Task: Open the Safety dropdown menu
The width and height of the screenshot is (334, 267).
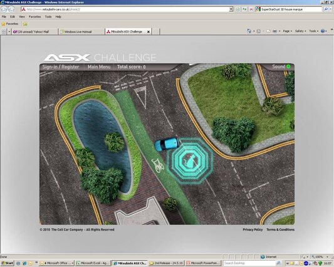Action: coord(300,31)
